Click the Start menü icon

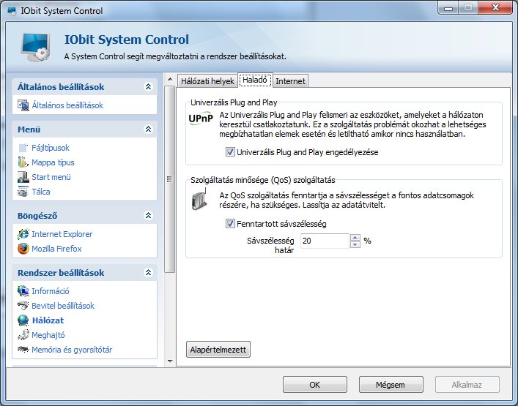(23, 177)
